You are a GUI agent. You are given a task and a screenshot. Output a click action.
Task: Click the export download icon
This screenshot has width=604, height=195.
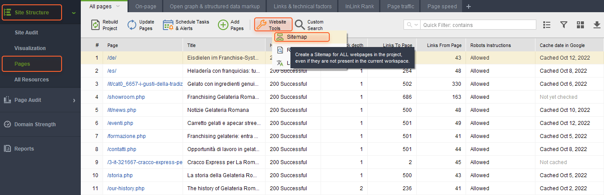[x=597, y=25]
